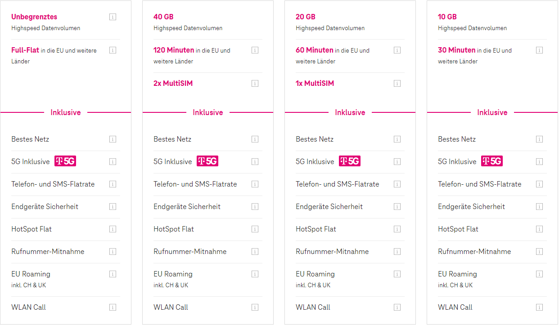
Task: Open info icon next to 1x MultiSIM
Action: (x=397, y=83)
